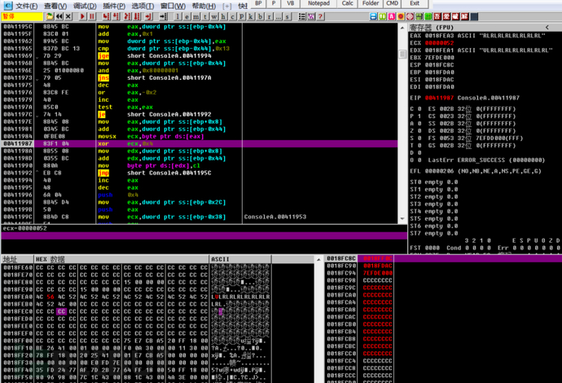Click the HEX 数据 column header

pos(51,259)
